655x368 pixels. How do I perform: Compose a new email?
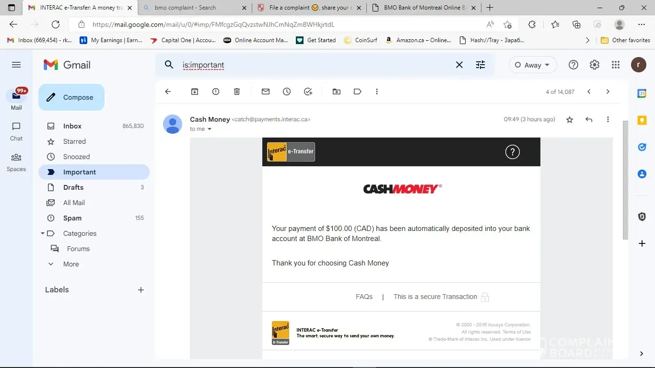pyautogui.click(x=71, y=97)
